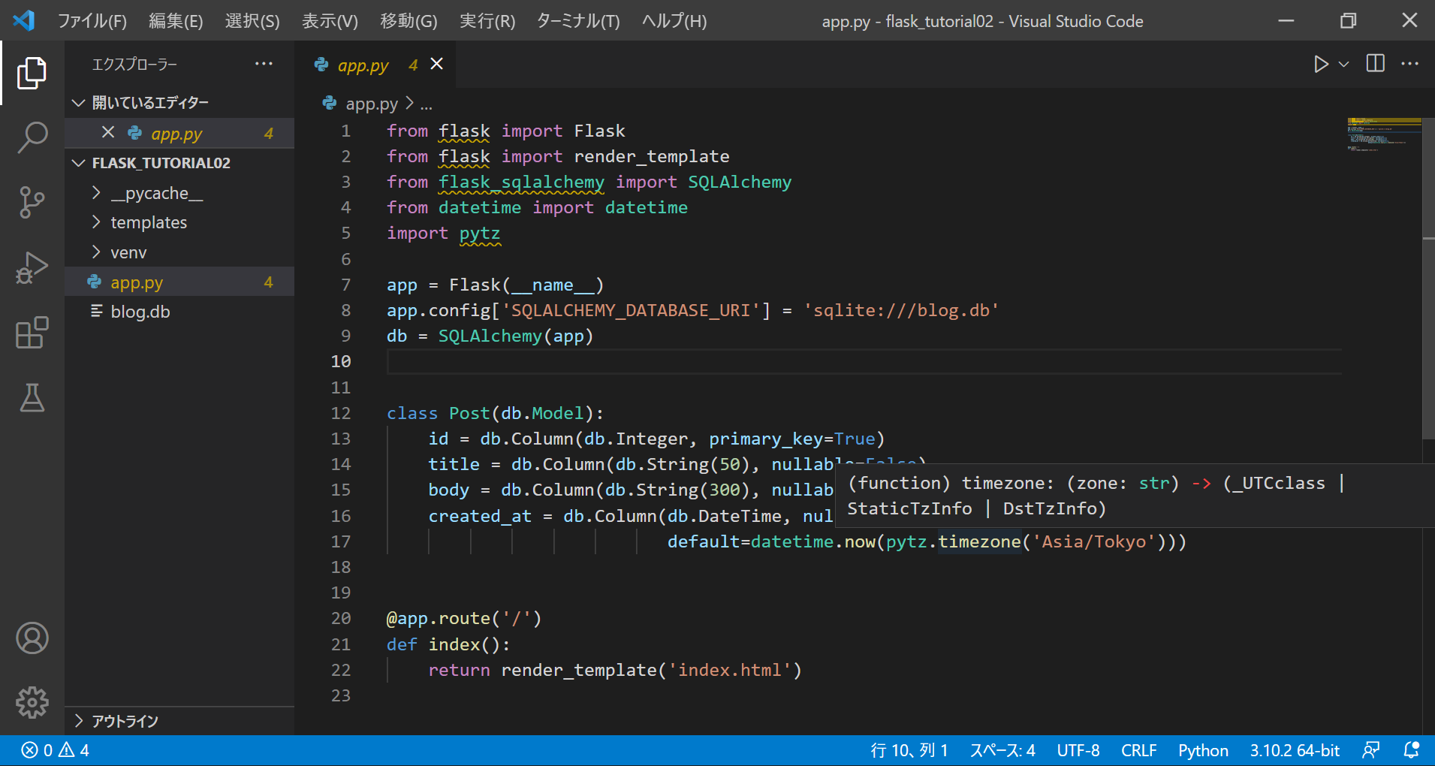
Task: Select language mode Python in status bar
Action: 1203,750
